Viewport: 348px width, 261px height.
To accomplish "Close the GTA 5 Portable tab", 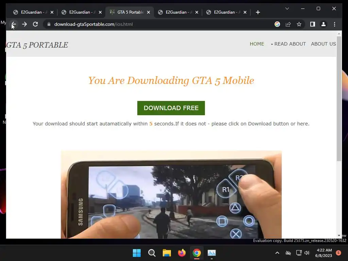I will [149, 12].
